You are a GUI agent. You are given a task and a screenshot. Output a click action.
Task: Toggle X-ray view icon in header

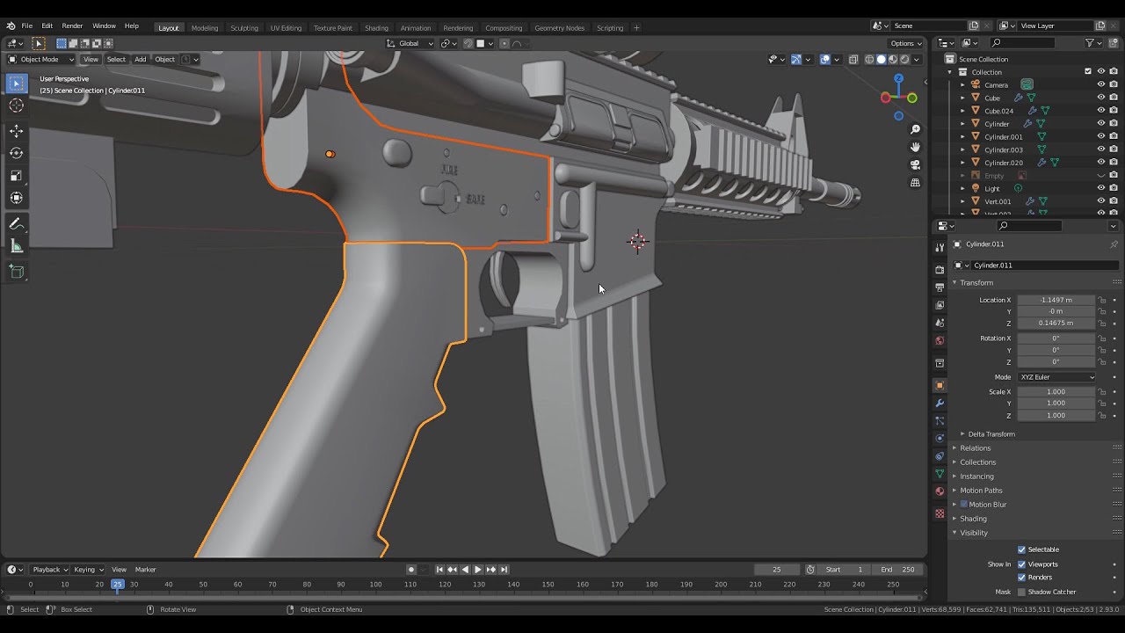click(x=853, y=60)
